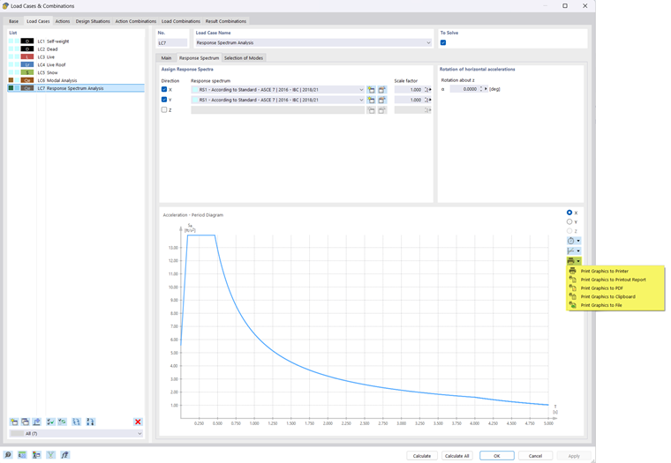Click the OK button
The image size is (671, 463).
pyautogui.click(x=497, y=456)
